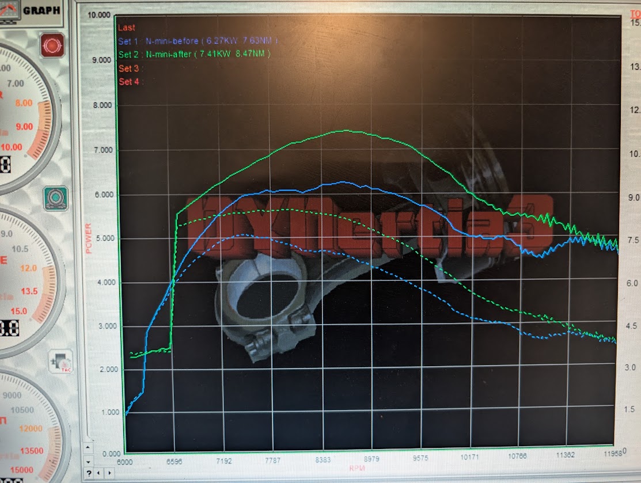641x483 pixels.
Task: Click the right arrow below the graph
Action: point(109,473)
